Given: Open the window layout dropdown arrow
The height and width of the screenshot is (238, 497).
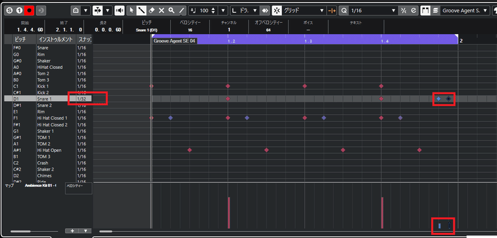Looking at the screenshot, I should coord(86,11).
